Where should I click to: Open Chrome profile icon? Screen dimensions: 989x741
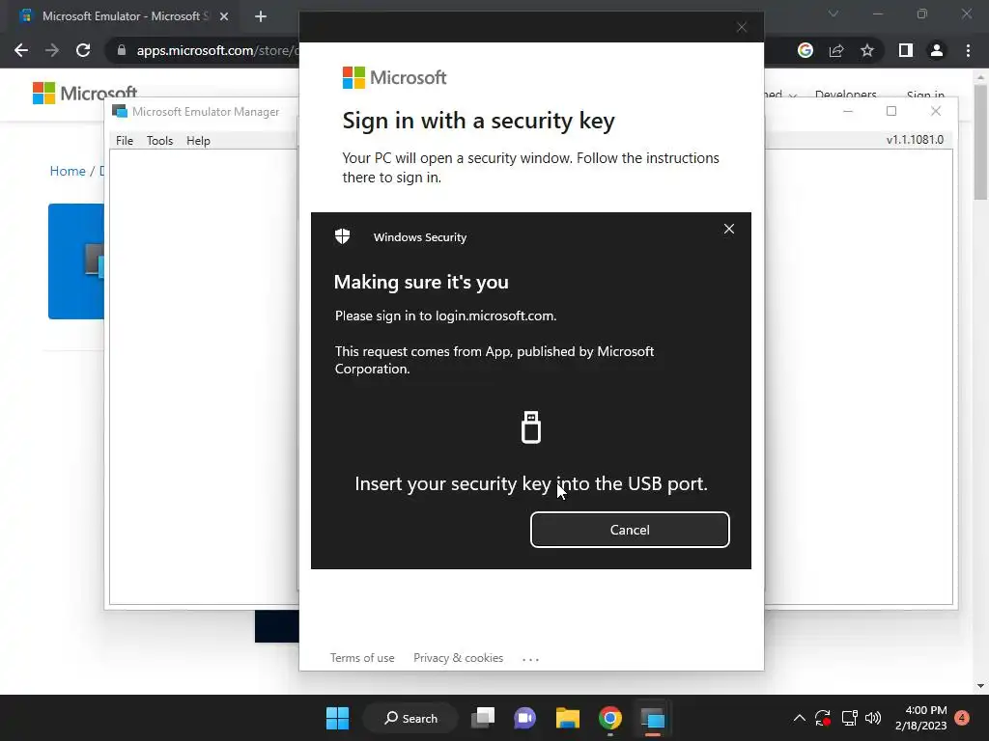click(937, 50)
